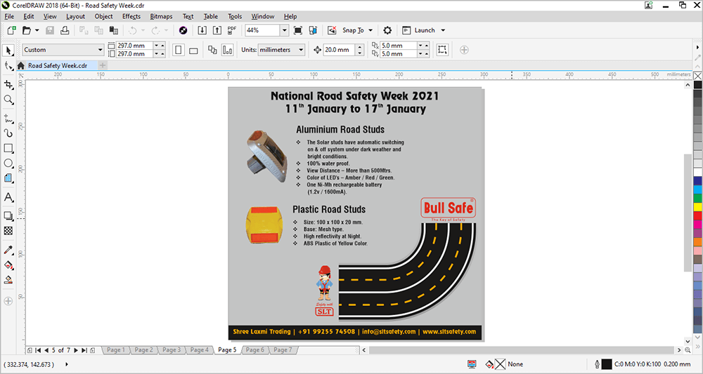The width and height of the screenshot is (703, 374).
Task: Select the Freehand drawing tool
Action: tap(8, 119)
